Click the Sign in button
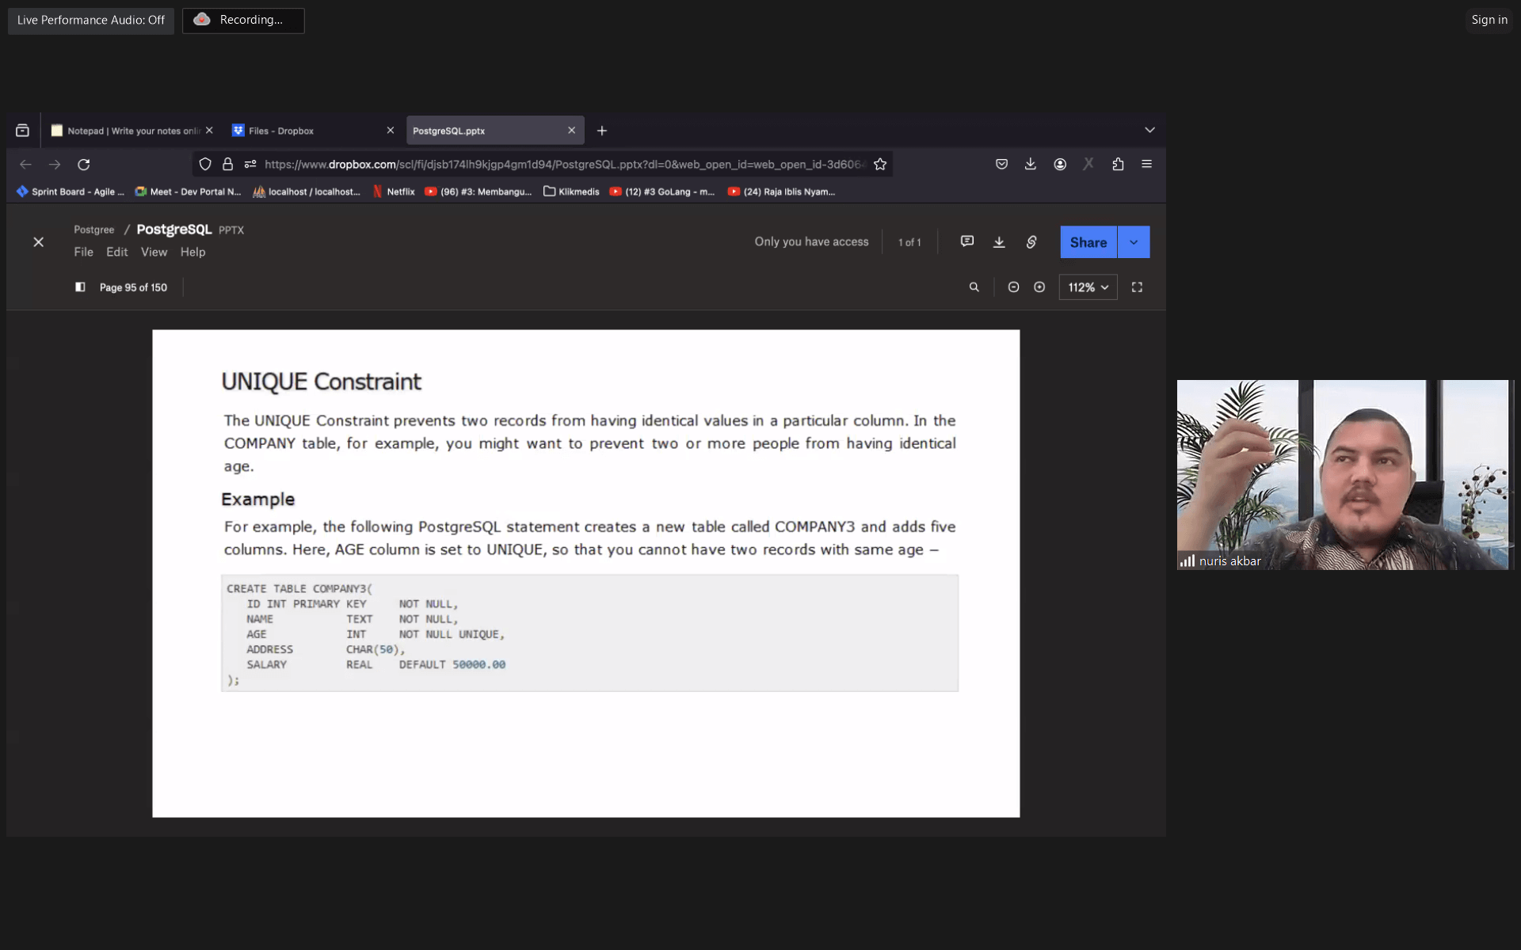The image size is (1521, 950). point(1489,20)
